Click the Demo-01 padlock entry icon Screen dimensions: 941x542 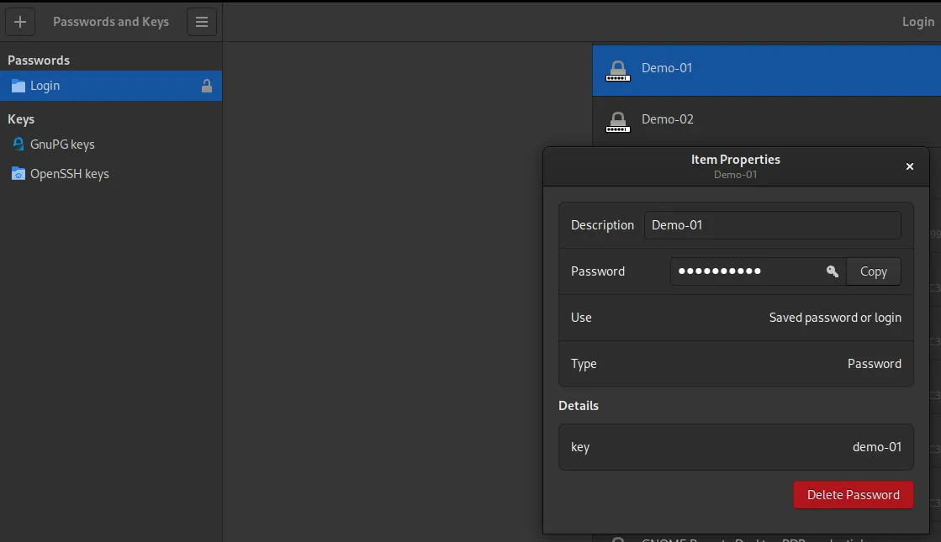pyautogui.click(x=618, y=71)
